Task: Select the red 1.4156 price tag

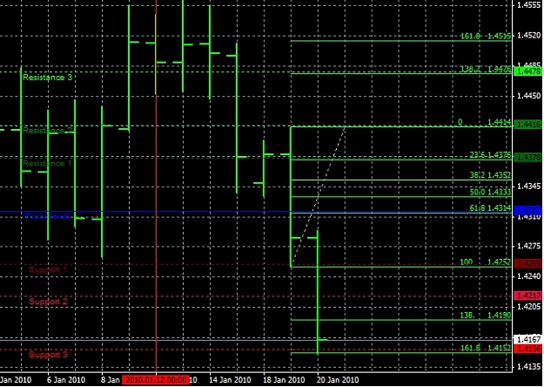Action: coord(527,349)
